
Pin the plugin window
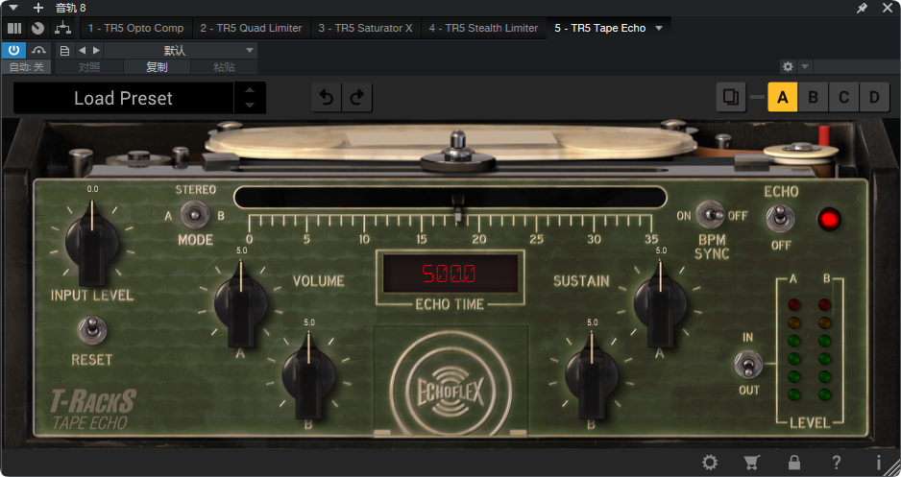(x=862, y=8)
